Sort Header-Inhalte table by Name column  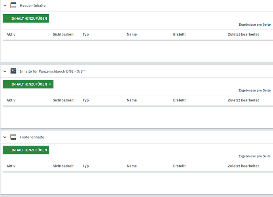pyautogui.click(x=132, y=34)
